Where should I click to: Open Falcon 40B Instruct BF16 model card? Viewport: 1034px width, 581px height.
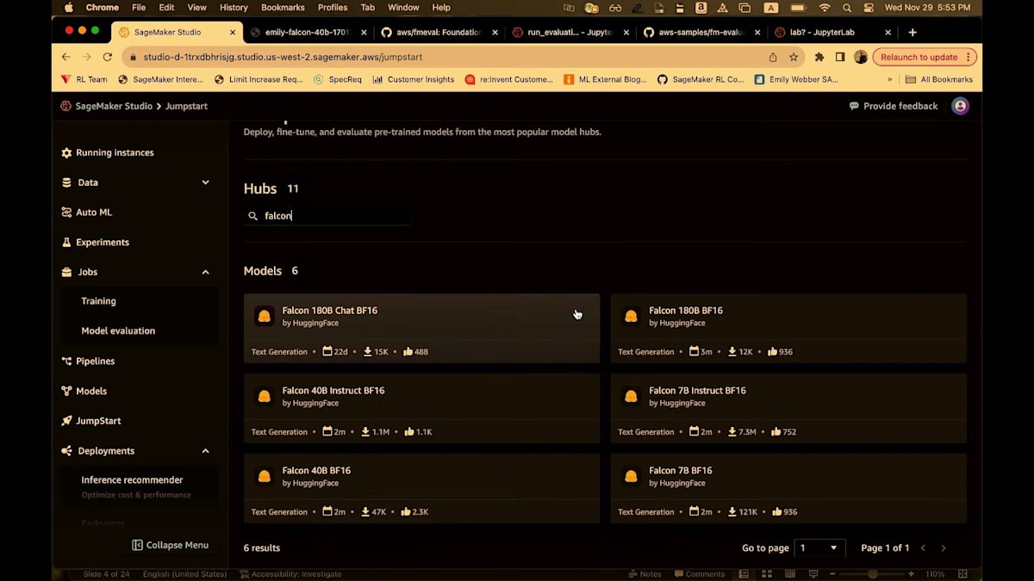(421, 408)
